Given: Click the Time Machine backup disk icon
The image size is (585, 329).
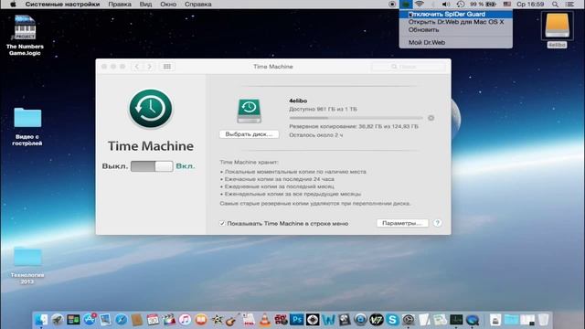Looking at the screenshot, I should [x=250, y=111].
